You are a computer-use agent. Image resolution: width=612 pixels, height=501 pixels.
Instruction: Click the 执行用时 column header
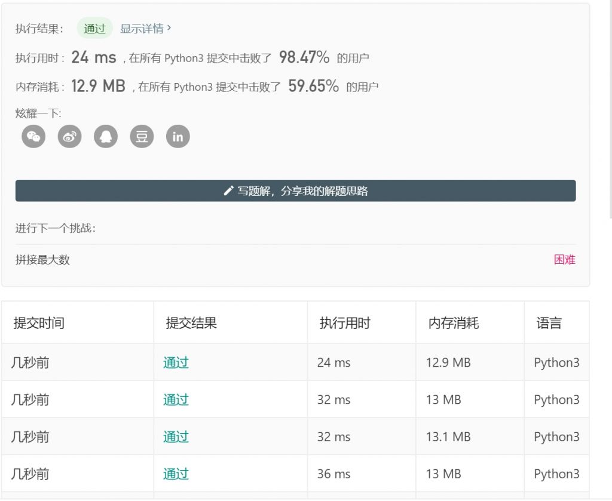coord(345,323)
